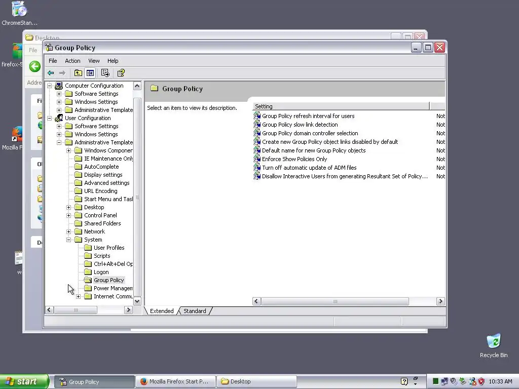Select Computer Configuration node icon
Screen dimensions: 519x389
tap(59, 86)
